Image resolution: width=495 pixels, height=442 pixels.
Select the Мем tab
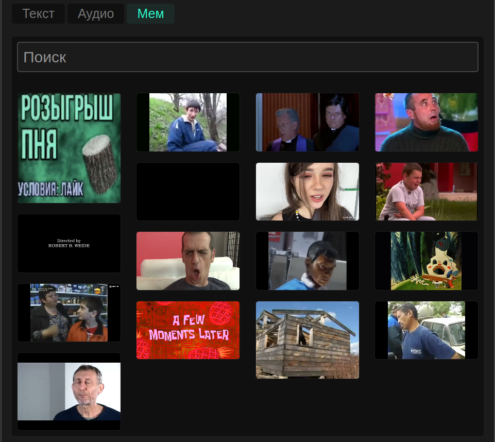[150, 13]
